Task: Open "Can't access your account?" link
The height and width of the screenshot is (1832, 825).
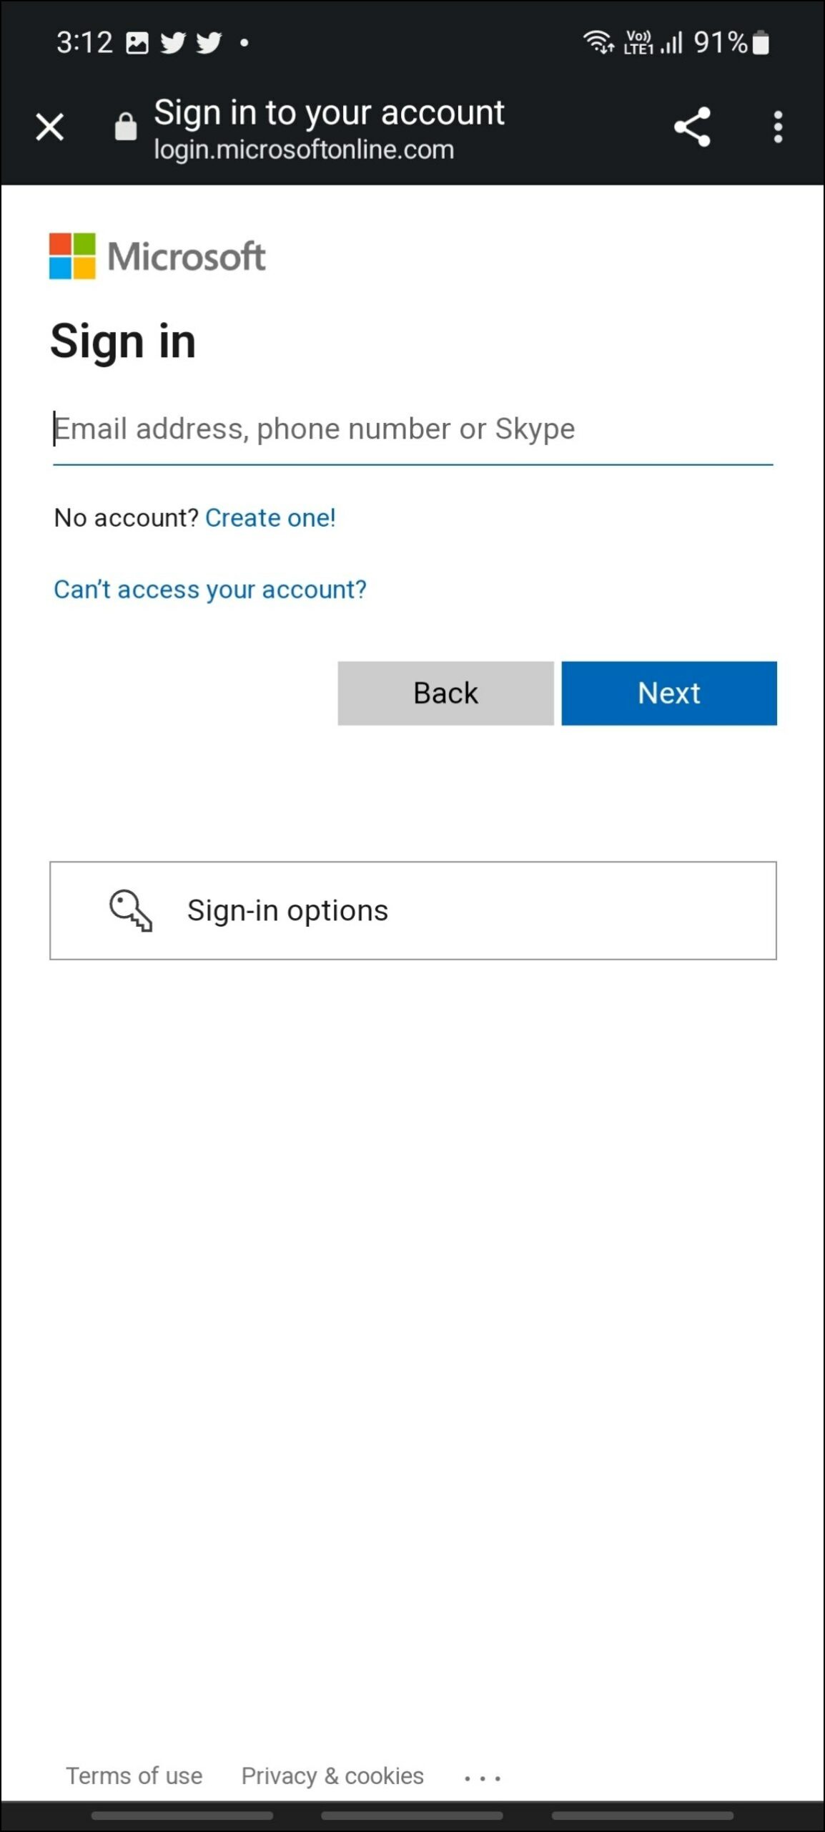Action: click(210, 590)
